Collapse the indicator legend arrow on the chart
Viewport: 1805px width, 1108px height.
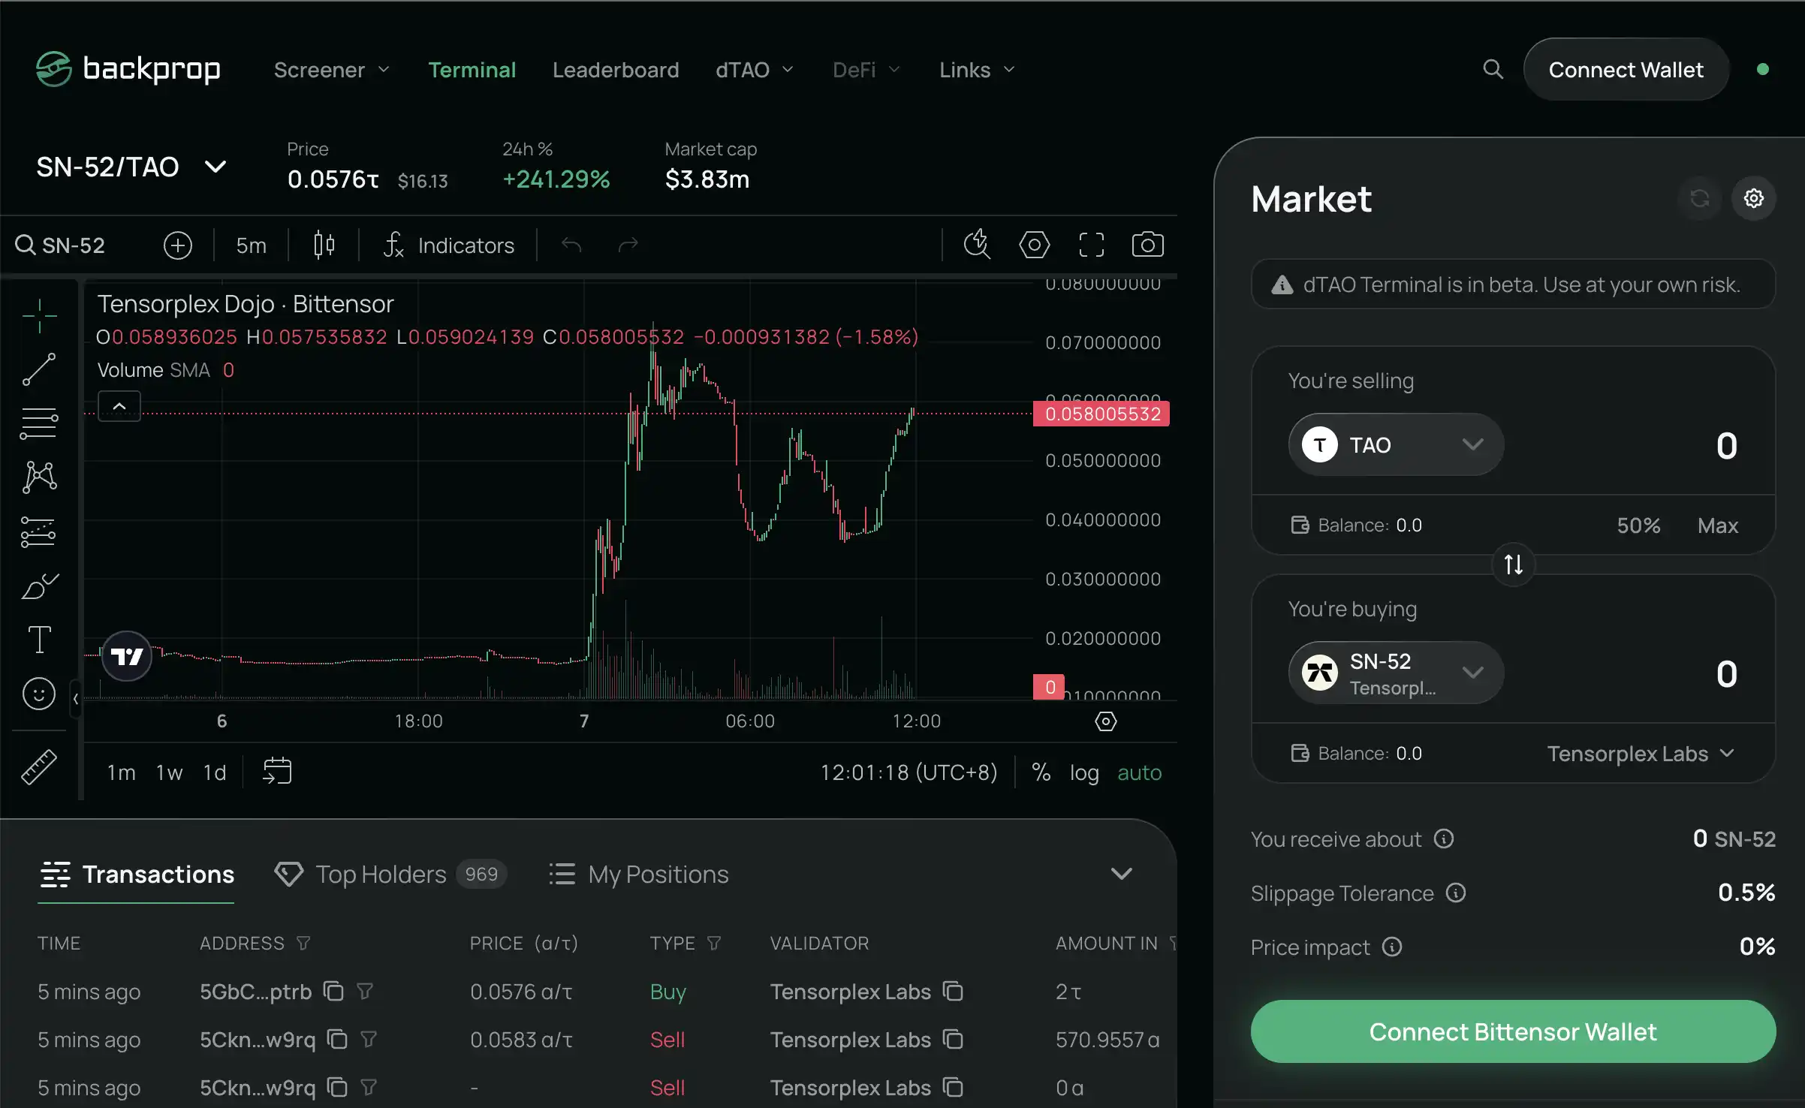119,406
